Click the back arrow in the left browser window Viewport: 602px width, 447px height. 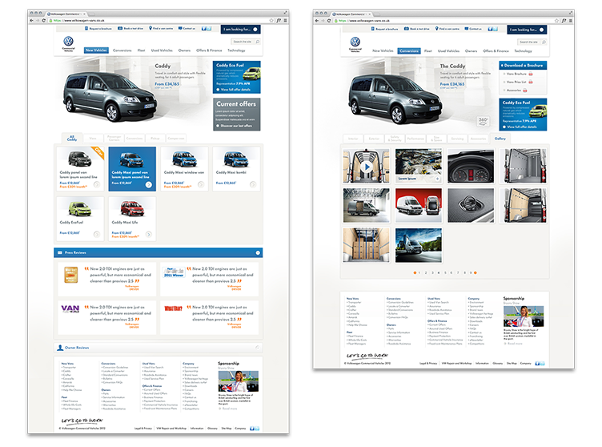pos(31,20)
